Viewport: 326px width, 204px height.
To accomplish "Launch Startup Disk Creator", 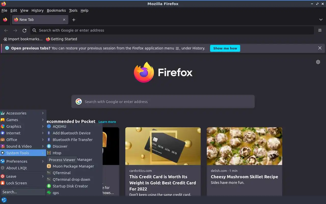I will coord(74,186).
